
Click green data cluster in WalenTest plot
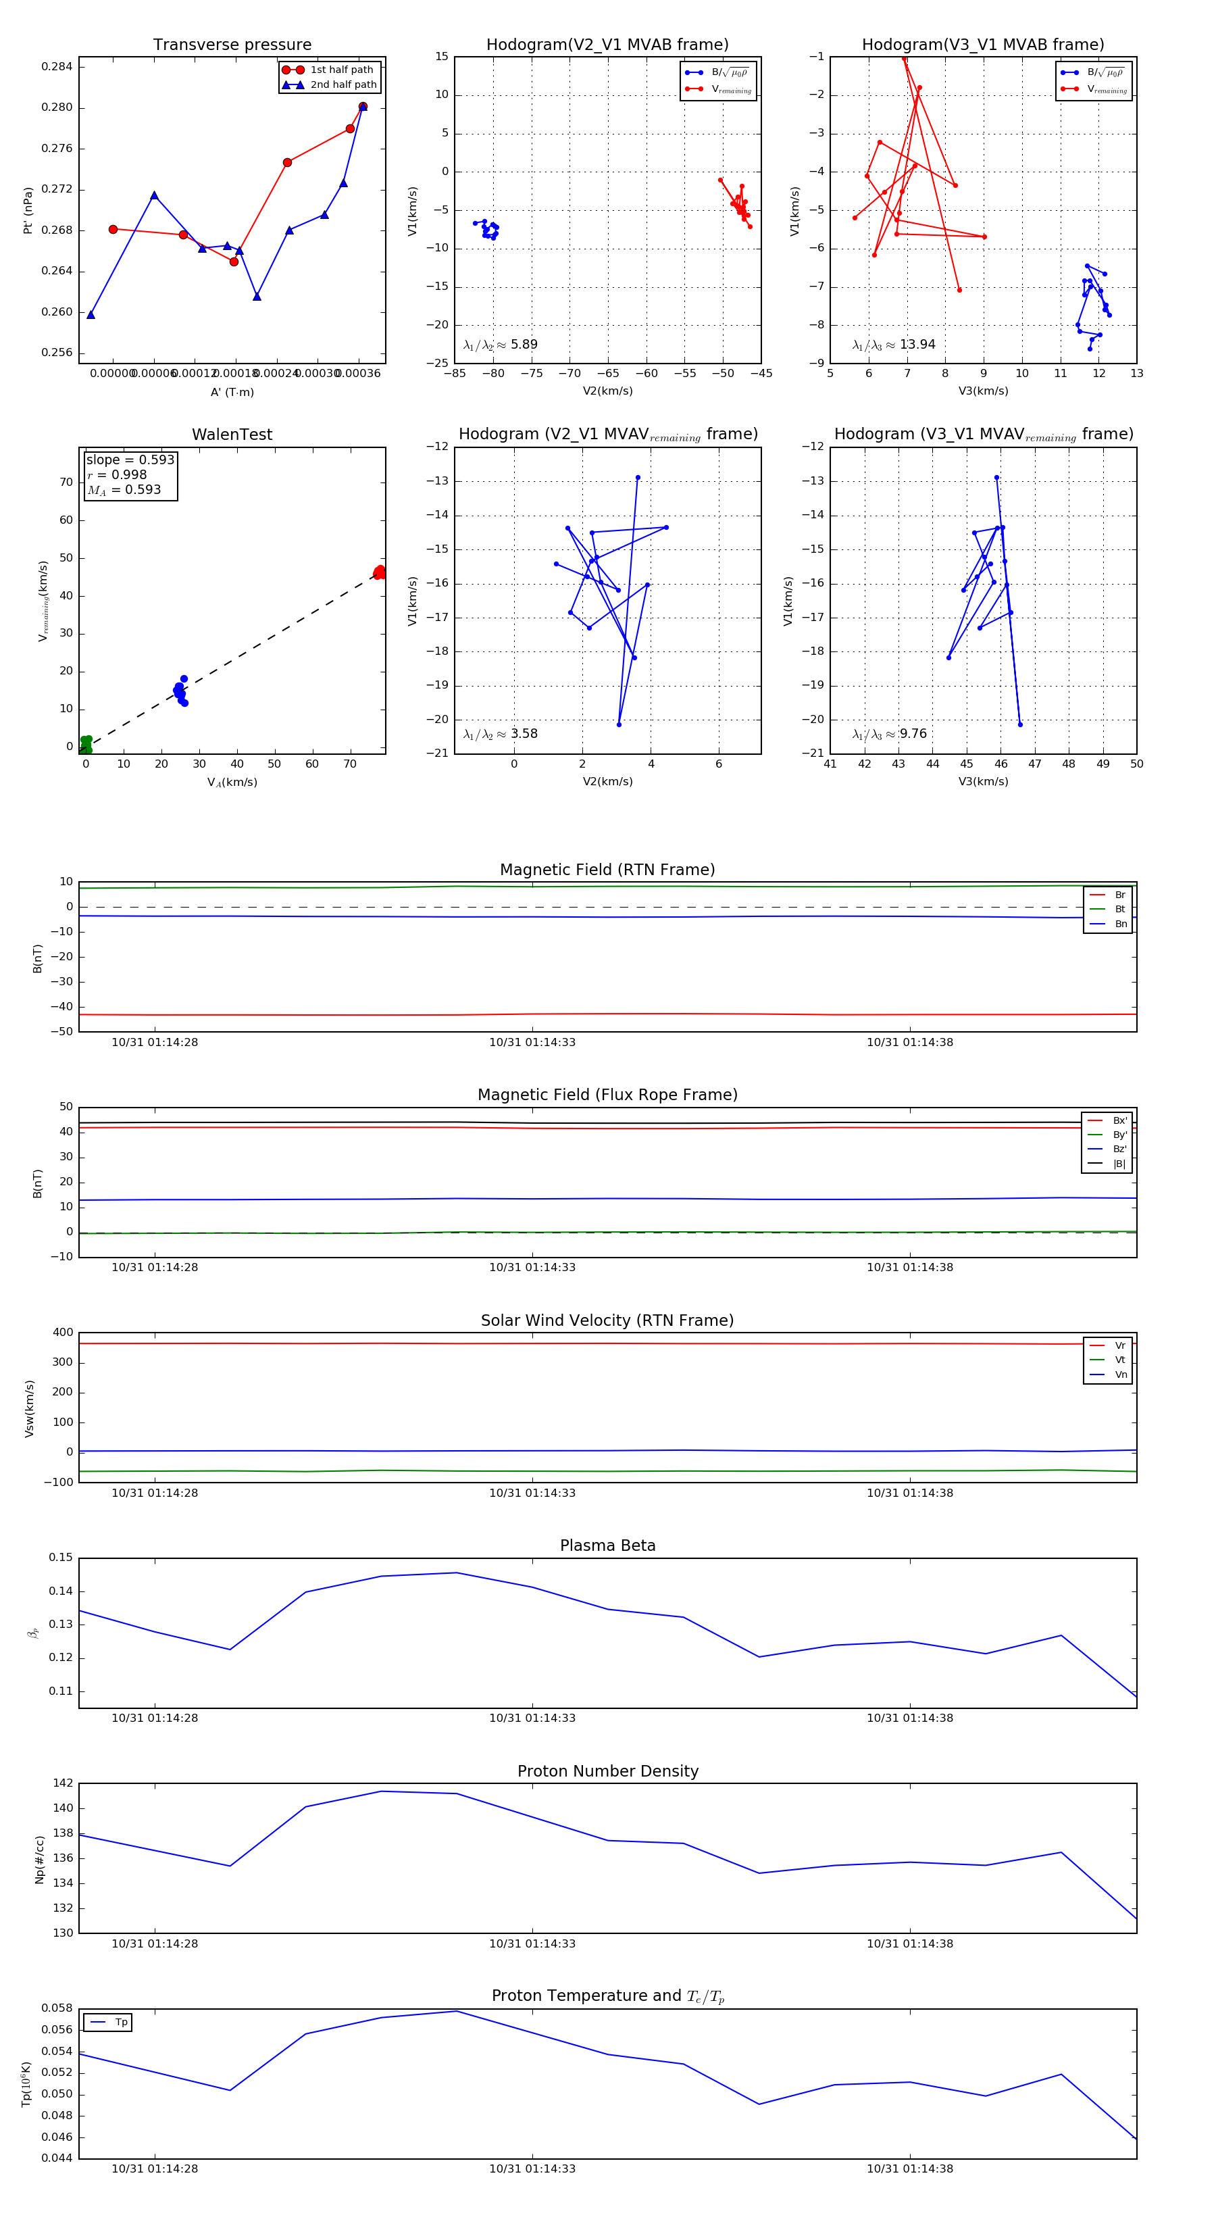pyautogui.click(x=86, y=745)
